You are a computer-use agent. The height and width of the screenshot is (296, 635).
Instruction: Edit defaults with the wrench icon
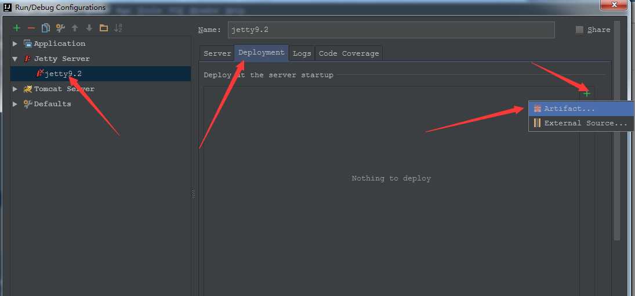60,28
